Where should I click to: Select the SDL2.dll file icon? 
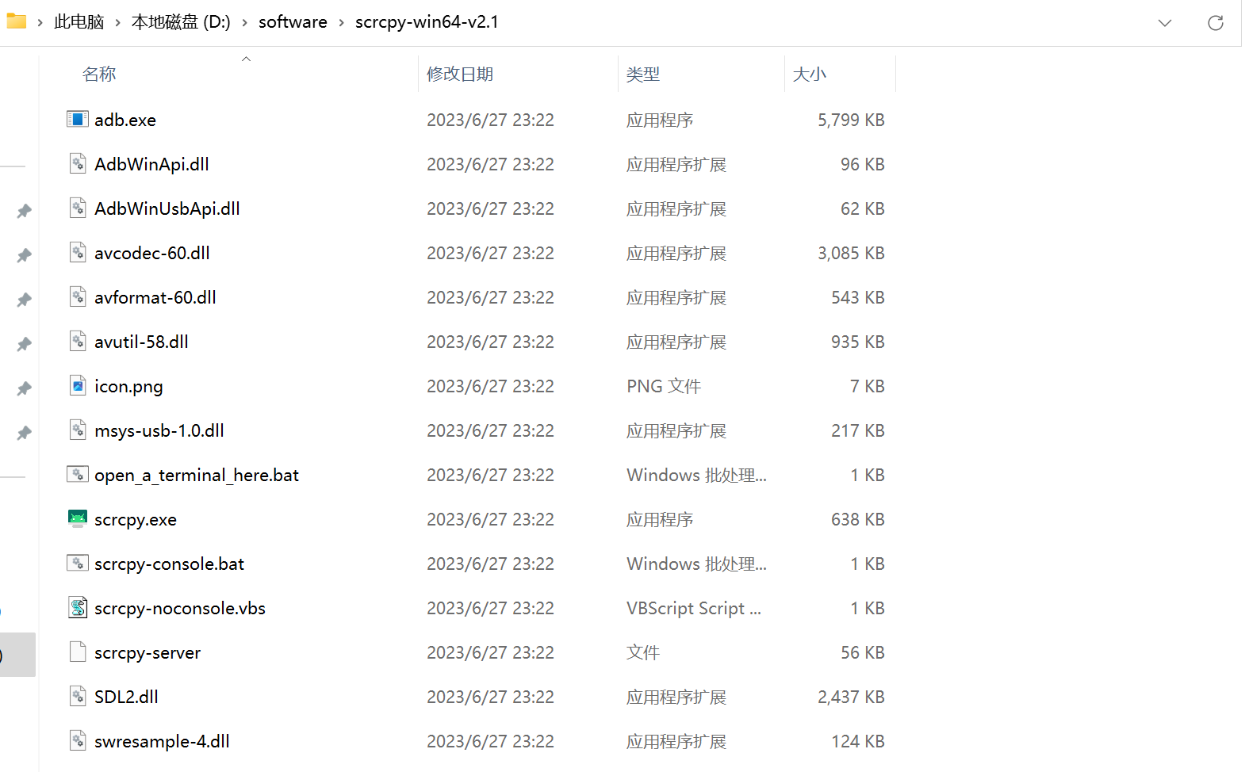[x=77, y=697]
